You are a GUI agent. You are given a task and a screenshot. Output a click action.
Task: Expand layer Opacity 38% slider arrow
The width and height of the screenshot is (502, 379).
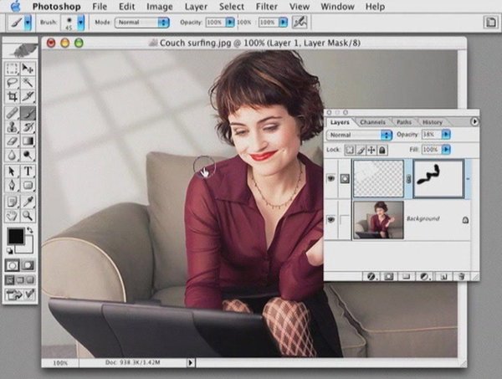(446, 135)
